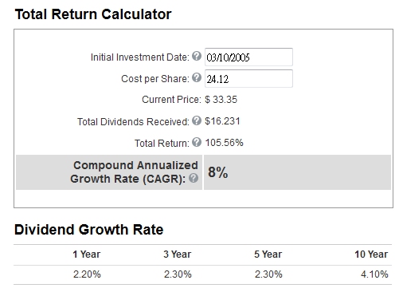
Task: Click the $16.231 total dividends value
Action: [222, 121]
